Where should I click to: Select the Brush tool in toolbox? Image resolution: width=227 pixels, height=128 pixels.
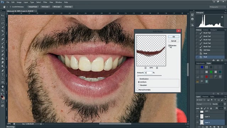click(x=2, y=43)
